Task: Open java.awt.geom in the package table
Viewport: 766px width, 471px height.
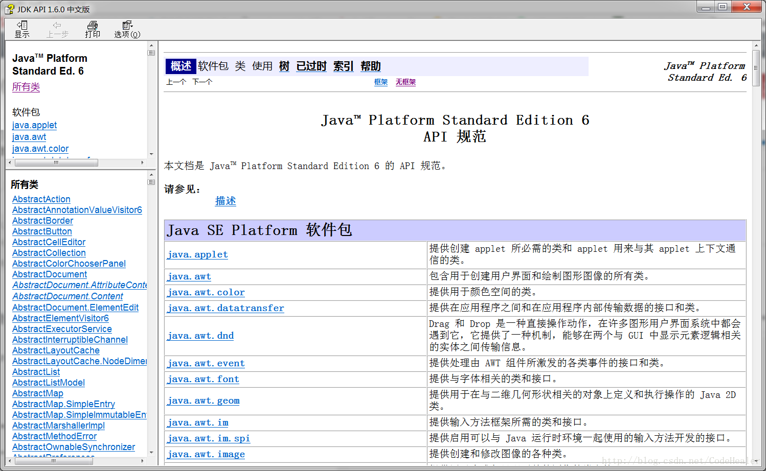Action: pyautogui.click(x=204, y=401)
